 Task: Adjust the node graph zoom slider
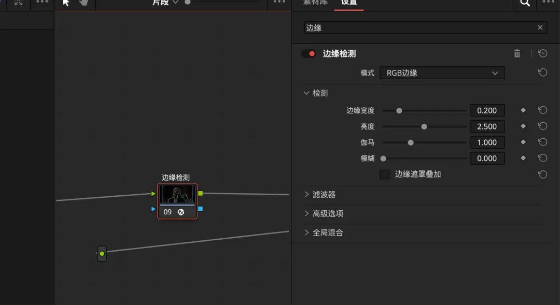pos(188,2)
